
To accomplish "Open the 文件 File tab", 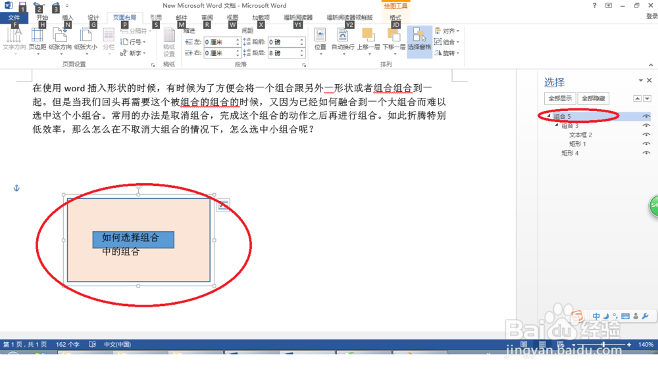I will 14,18.
